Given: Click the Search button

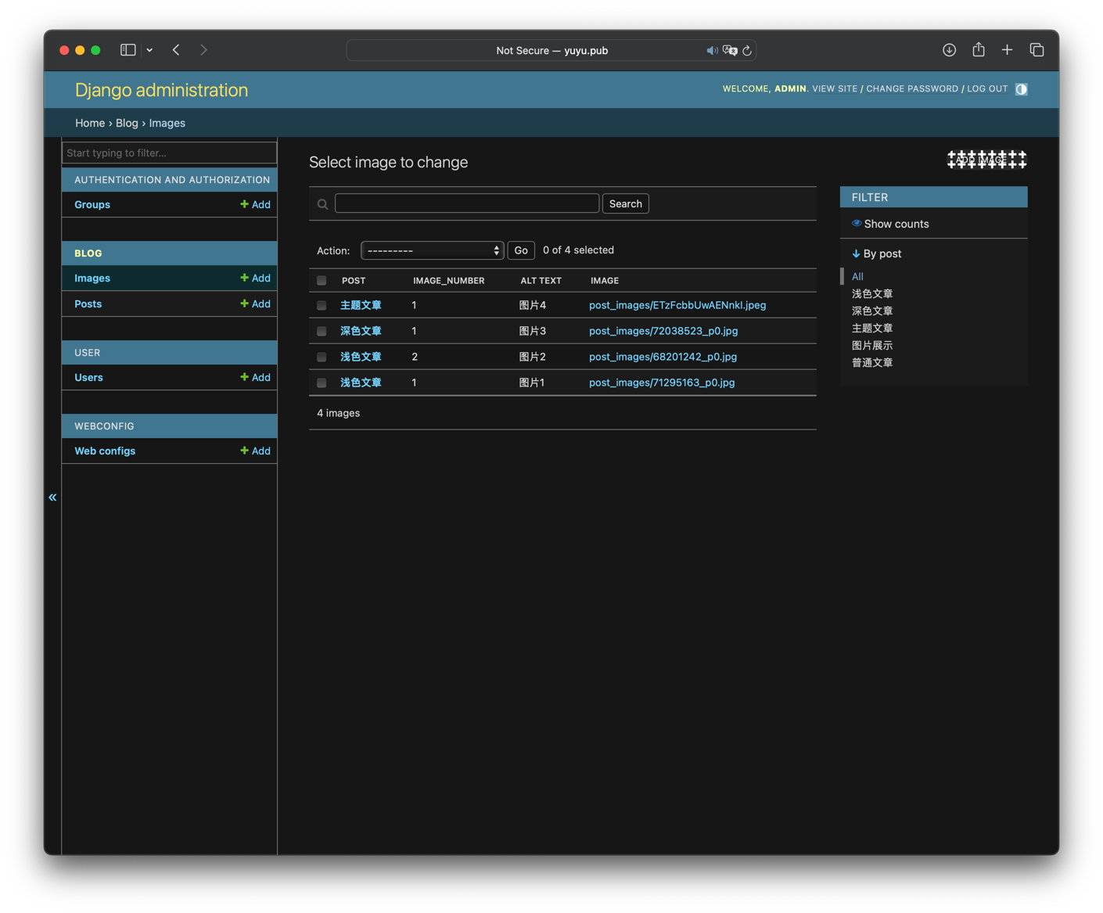Looking at the screenshot, I should tap(626, 203).
